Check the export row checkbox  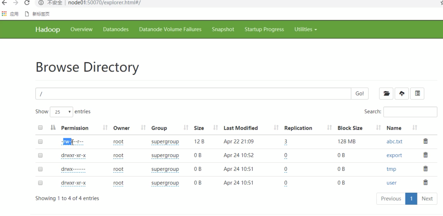point(40,155)
